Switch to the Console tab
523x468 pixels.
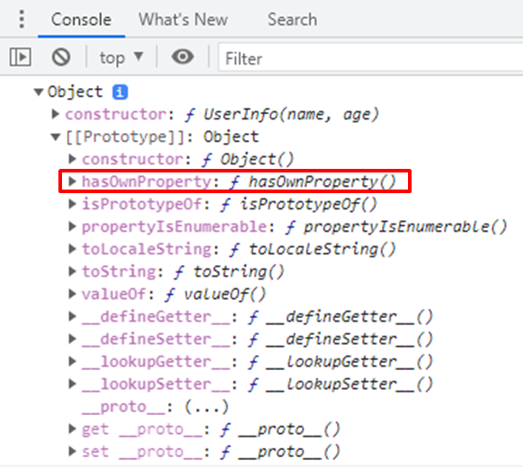click(81, 20)
